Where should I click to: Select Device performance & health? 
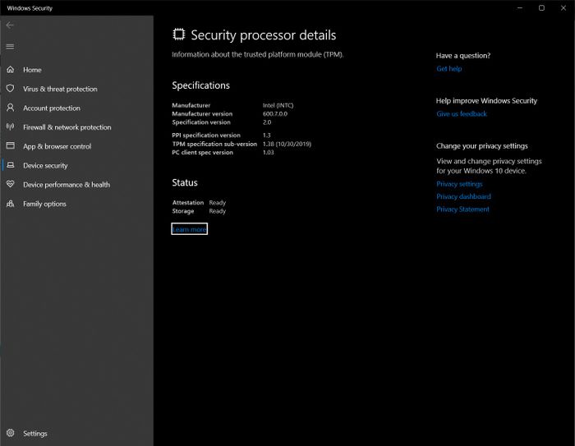66,185
